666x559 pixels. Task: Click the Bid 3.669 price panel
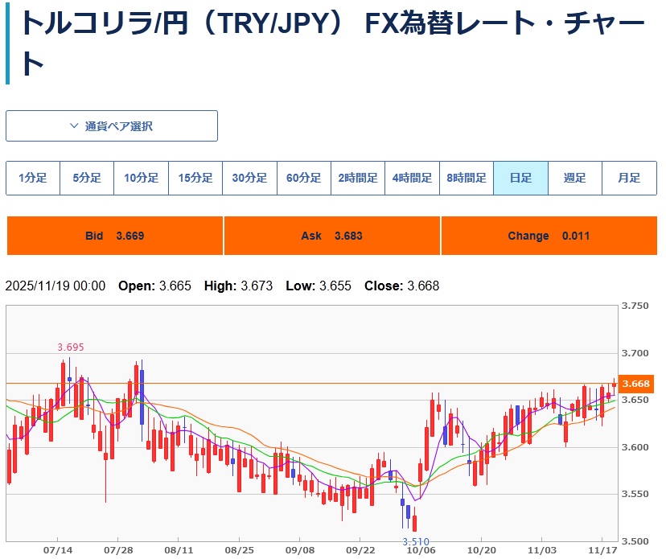click(x=114, y=236)
